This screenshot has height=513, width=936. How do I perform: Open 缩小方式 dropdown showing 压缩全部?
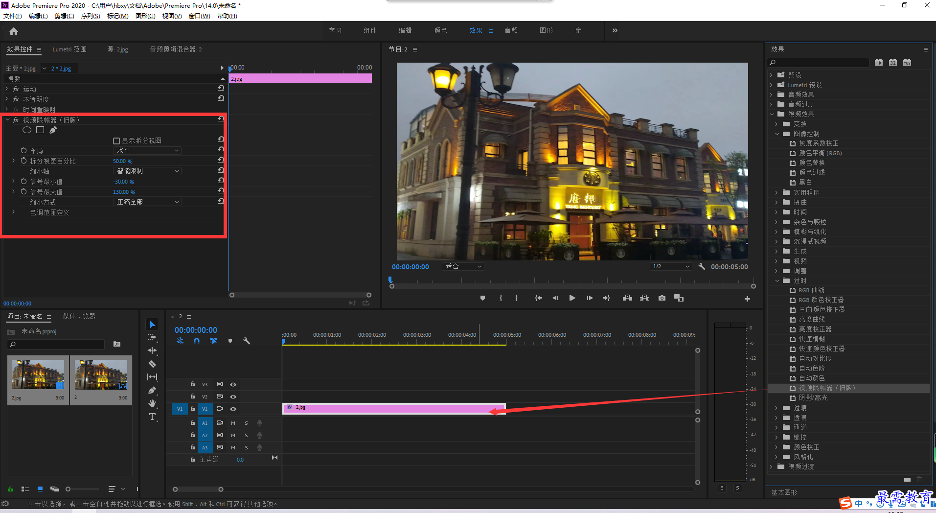[147, 202]
